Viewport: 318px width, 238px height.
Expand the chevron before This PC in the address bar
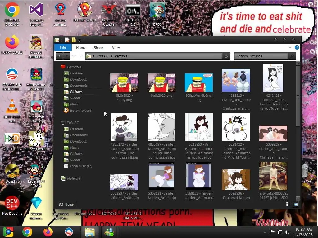pos(94,56)
